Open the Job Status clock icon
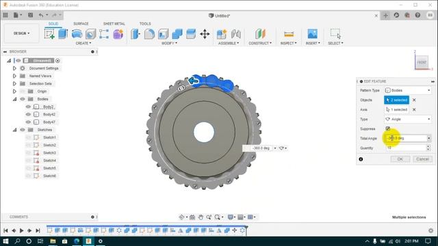This screenshot has width=438, height=246. [x=396, y=15]
